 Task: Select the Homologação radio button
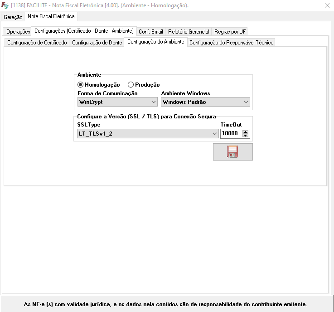pyautogui.click(x=81, y=85)
